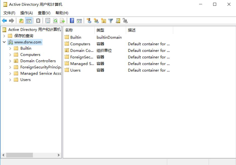
Task: Click the funnel filter options icon
Action: 111,21
